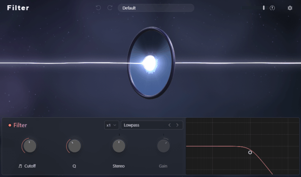
Task: Open the settings gear icon
Action: coord(290,8)
